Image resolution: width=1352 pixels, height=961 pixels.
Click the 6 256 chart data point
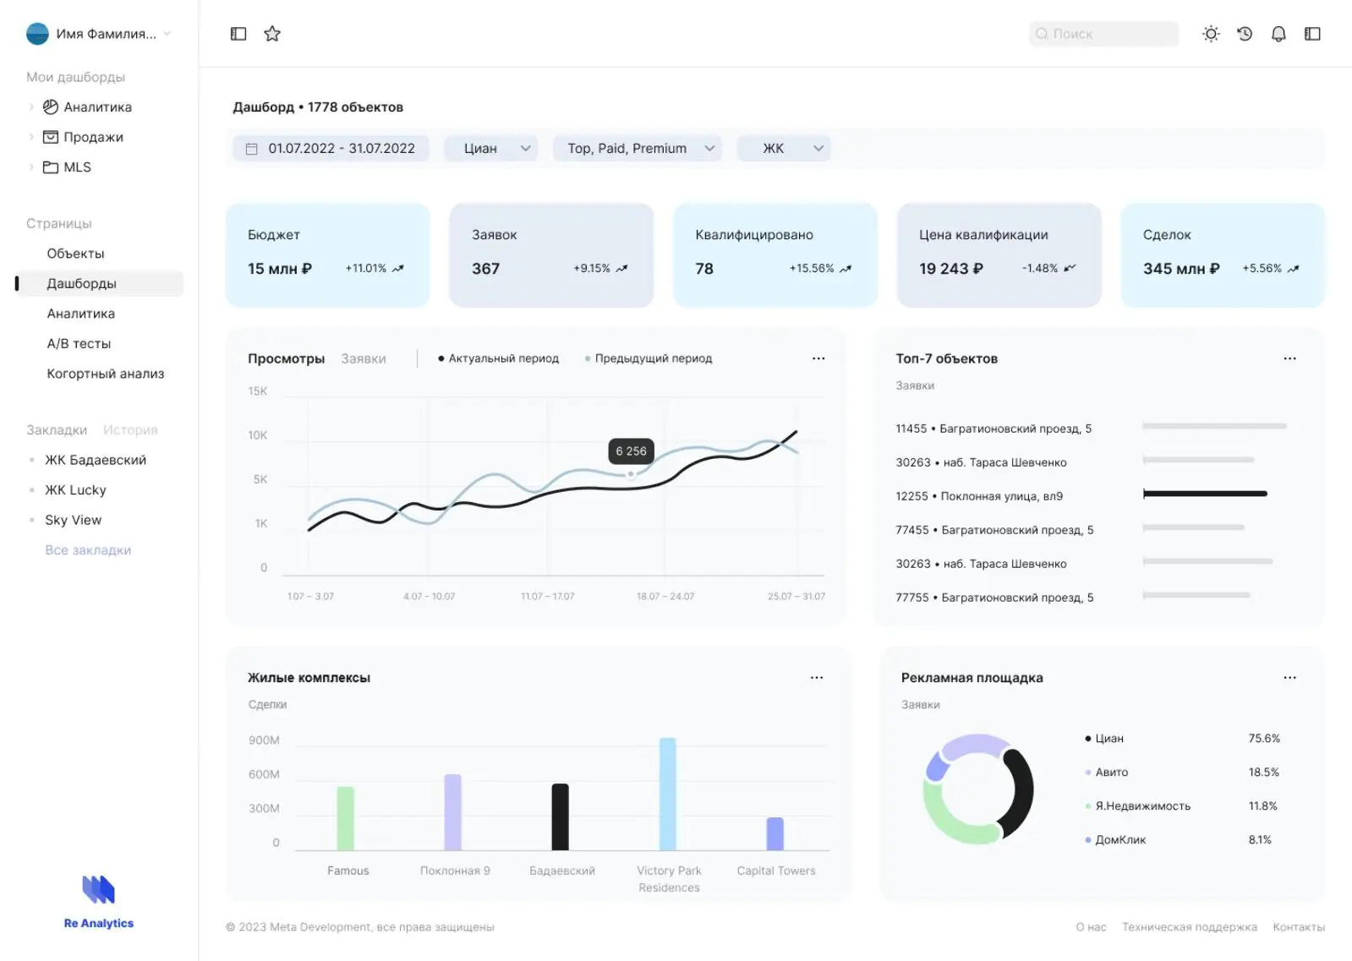click(x=631, y=474)
